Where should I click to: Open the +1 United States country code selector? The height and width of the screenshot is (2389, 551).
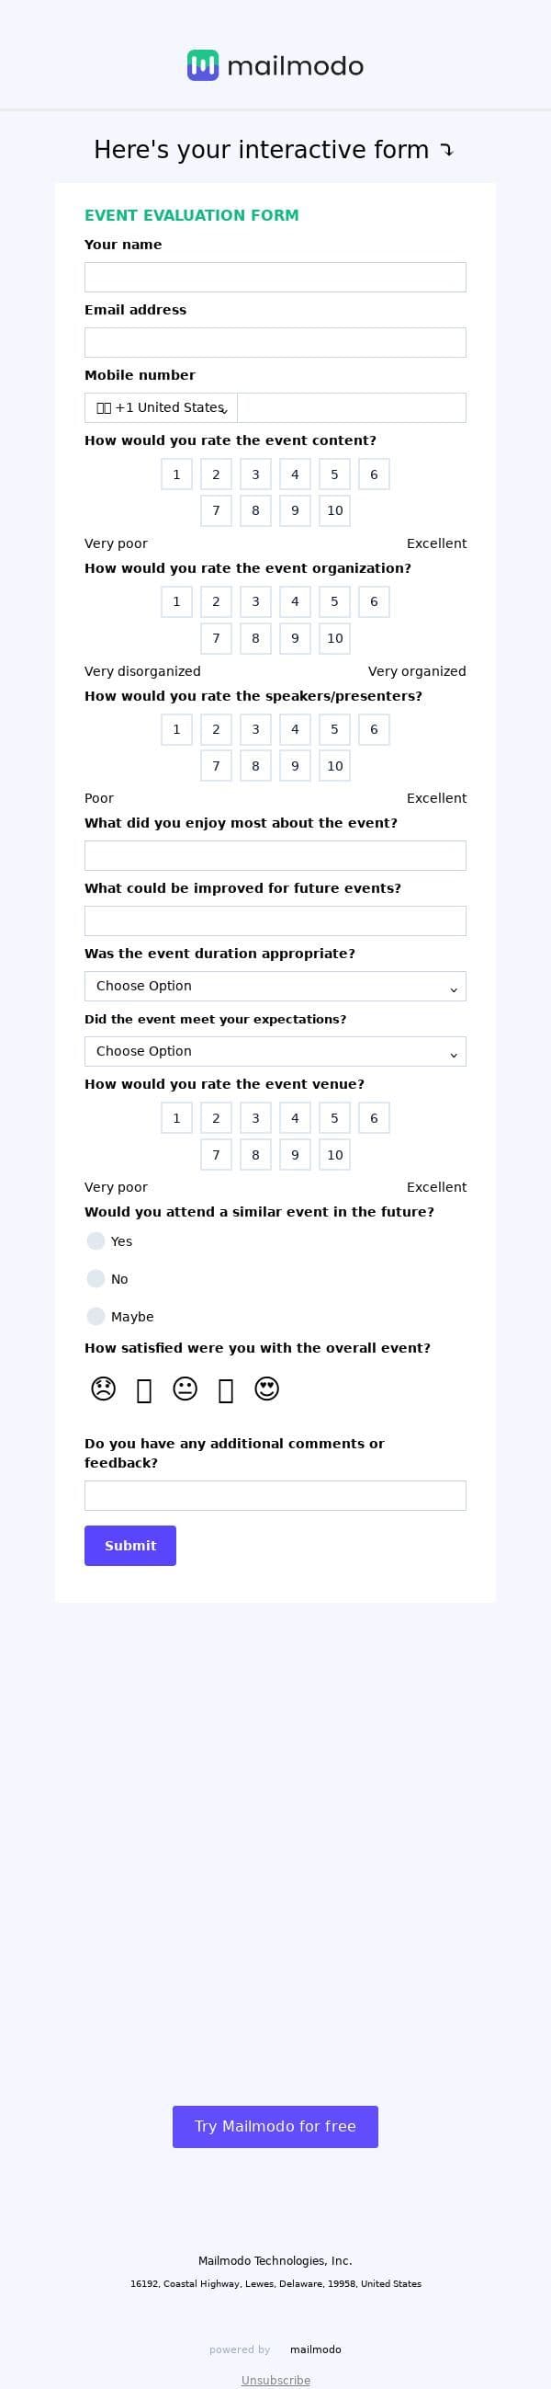coord(161,408)
